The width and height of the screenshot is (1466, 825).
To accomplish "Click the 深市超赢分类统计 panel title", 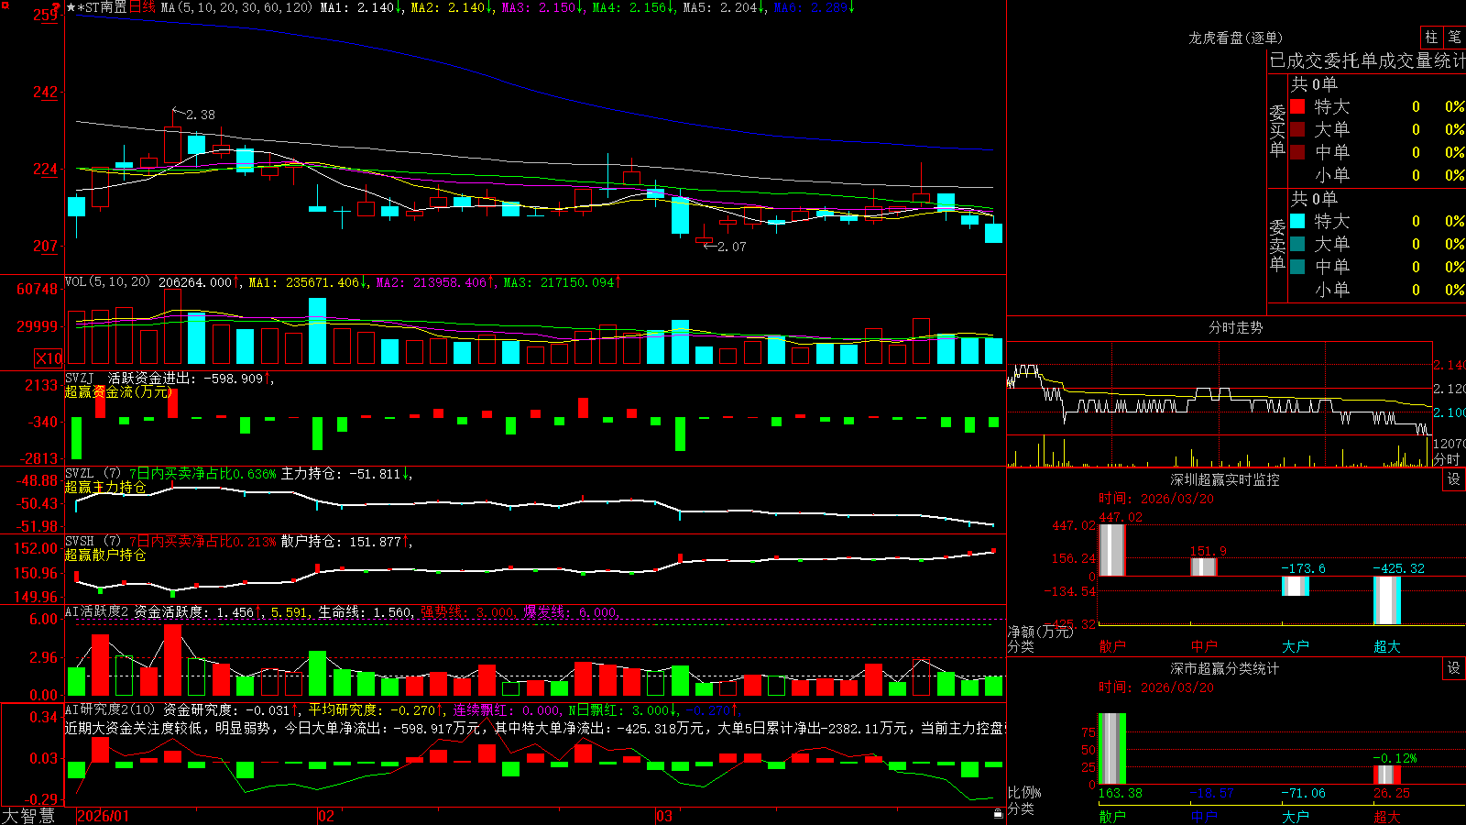I will click(1224, 668).
